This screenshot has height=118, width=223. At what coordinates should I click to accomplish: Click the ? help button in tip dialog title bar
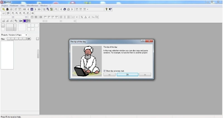pos(143,41)
